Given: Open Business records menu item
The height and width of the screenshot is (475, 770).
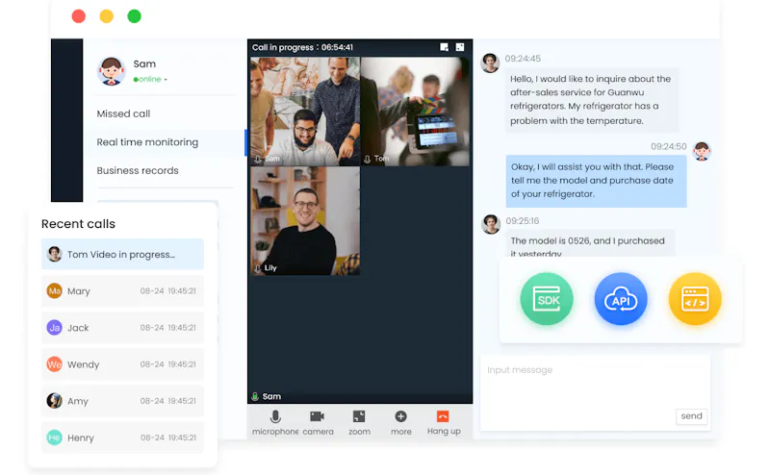Looking at the screenshot, I should (138, 171).
